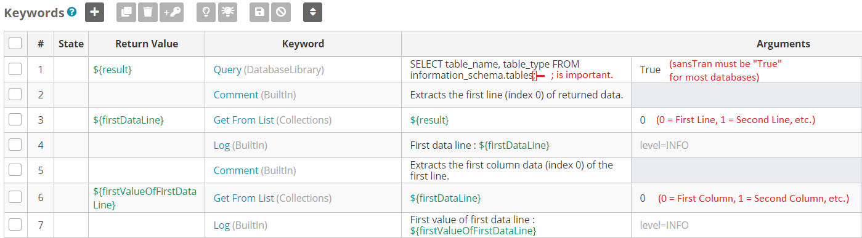Check the row 4 checkbox
Screen dimensions: 862x238
coord(15,145)
